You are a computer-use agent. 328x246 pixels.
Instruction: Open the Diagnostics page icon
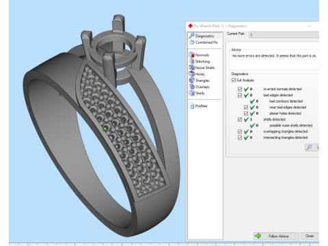click(191, 36)
